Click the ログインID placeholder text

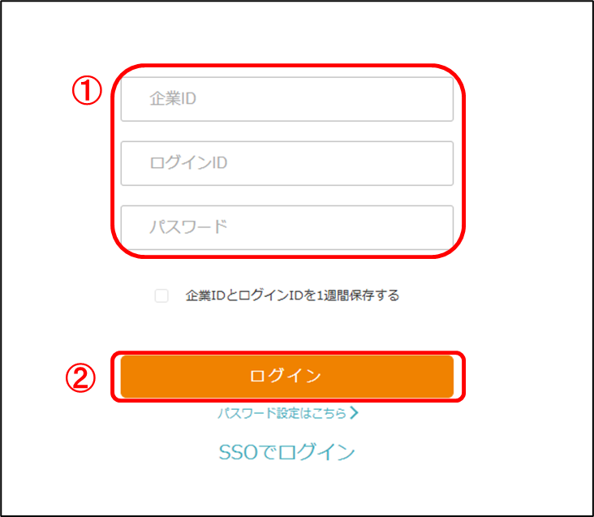[188, 163]
